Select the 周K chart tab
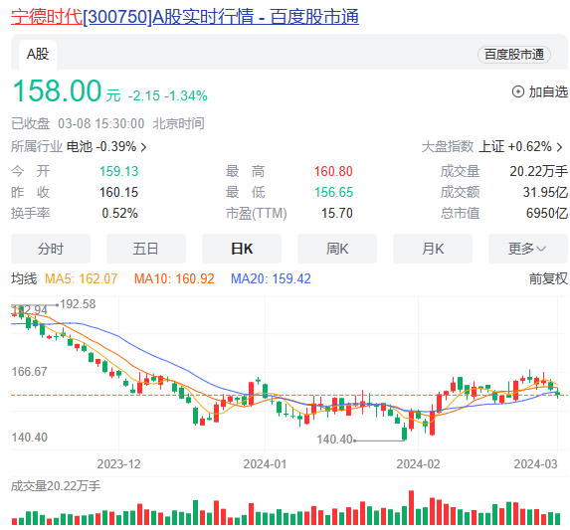Screen dimensions: 570x530 point(337,249)
